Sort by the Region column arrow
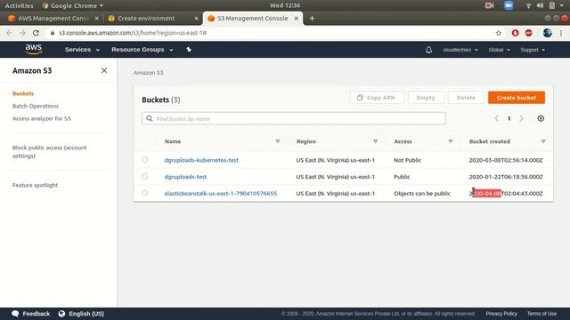Image resolution: width=570 pixels, height=320 pixels. click(375, 141)
